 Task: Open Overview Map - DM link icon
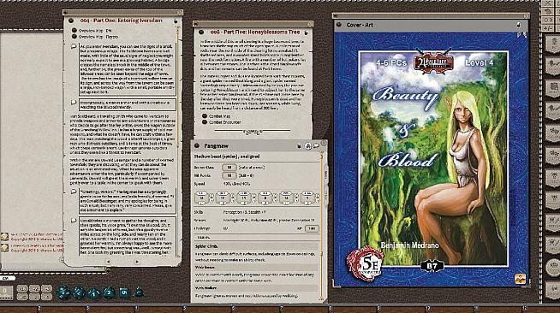[x=74, y=31]
